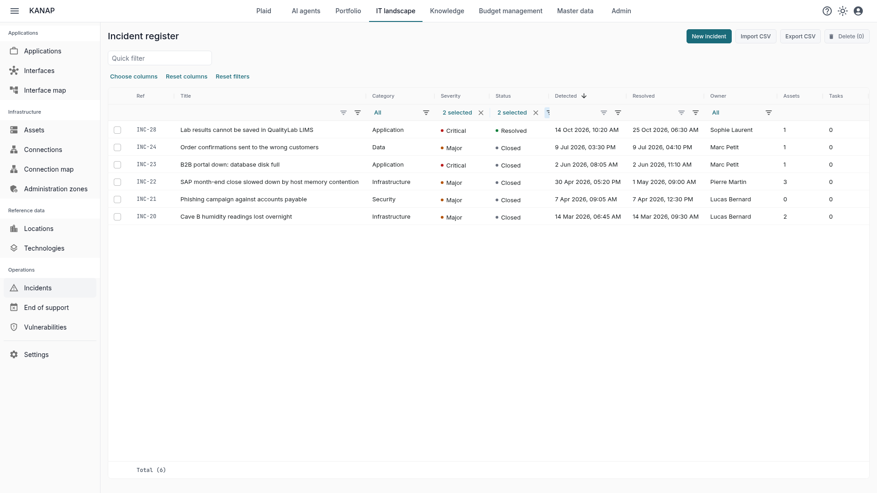This screenshot has height=493, width=877.
Task: Open the Admin tab
Action: click(621, 11)
